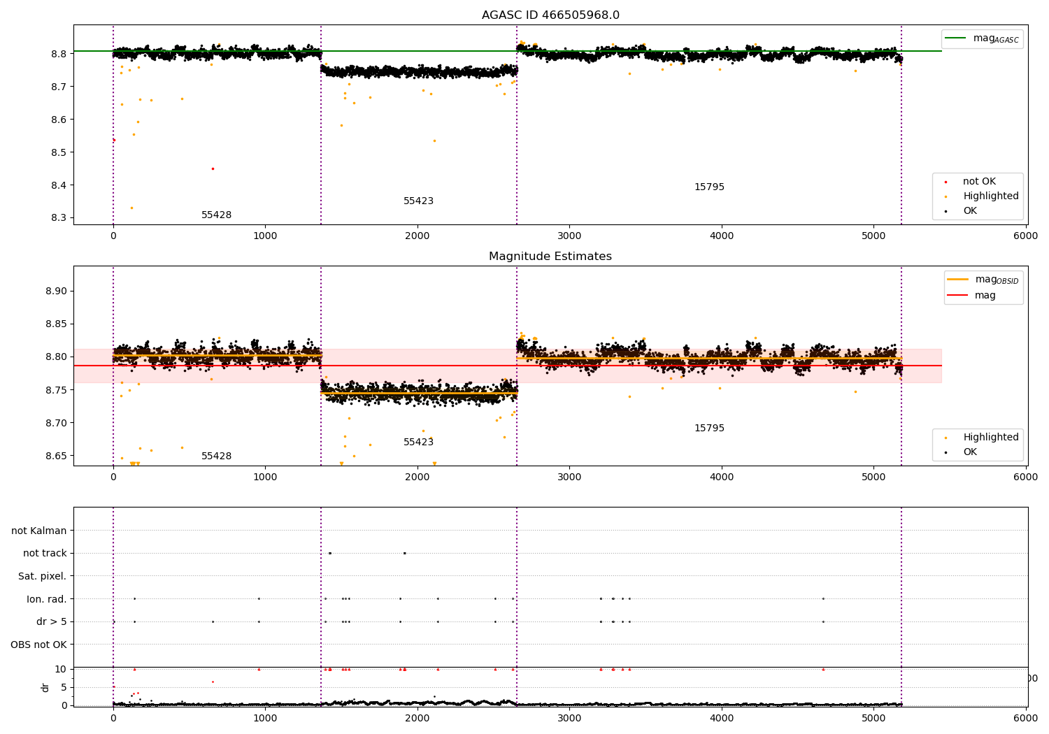Click the 8.7 y-tick label of top plot
This screenshot has width=1049, height=734.
[57, 87]
